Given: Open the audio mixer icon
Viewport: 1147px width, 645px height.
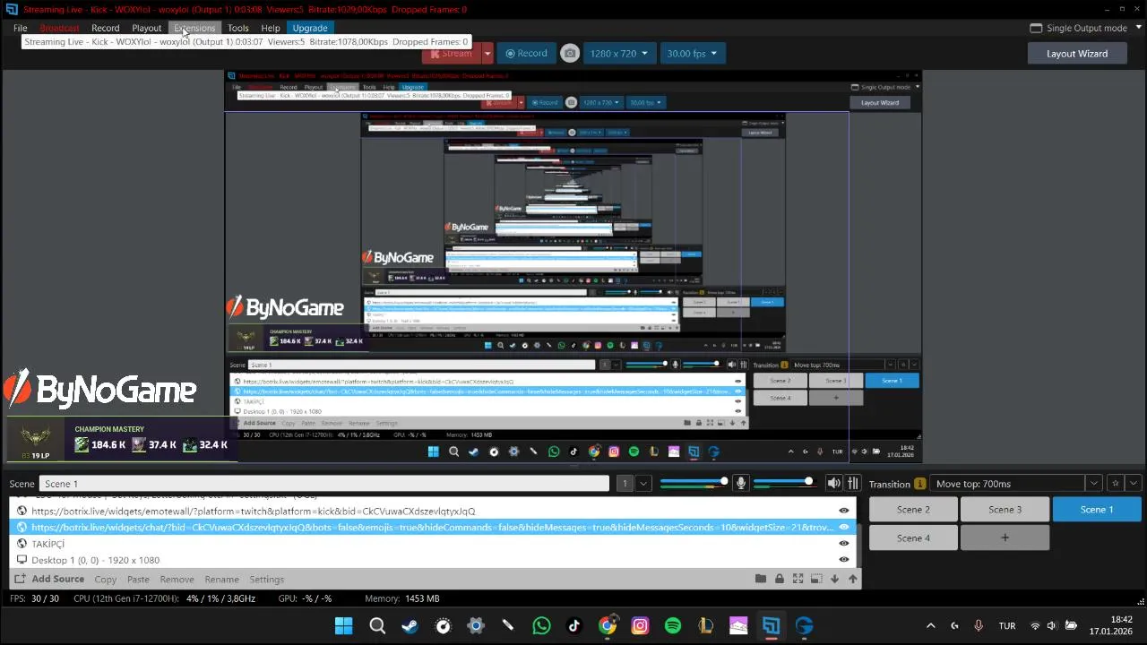Looking at the screenshot, I should [x=853, y=483].
